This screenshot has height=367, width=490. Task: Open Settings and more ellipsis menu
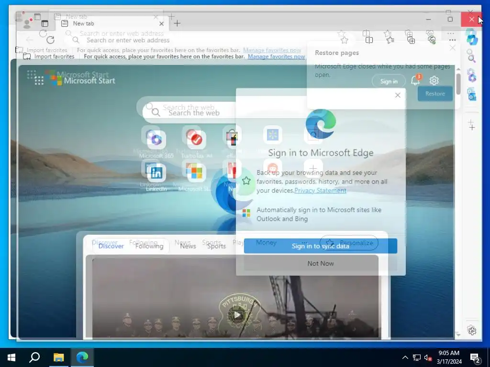[452, 40]
